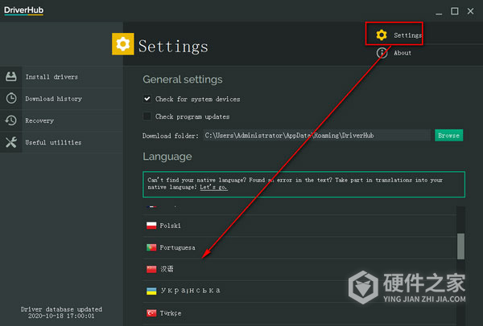
Task: Click the Recovery restore icon
Action: point(11,120)
